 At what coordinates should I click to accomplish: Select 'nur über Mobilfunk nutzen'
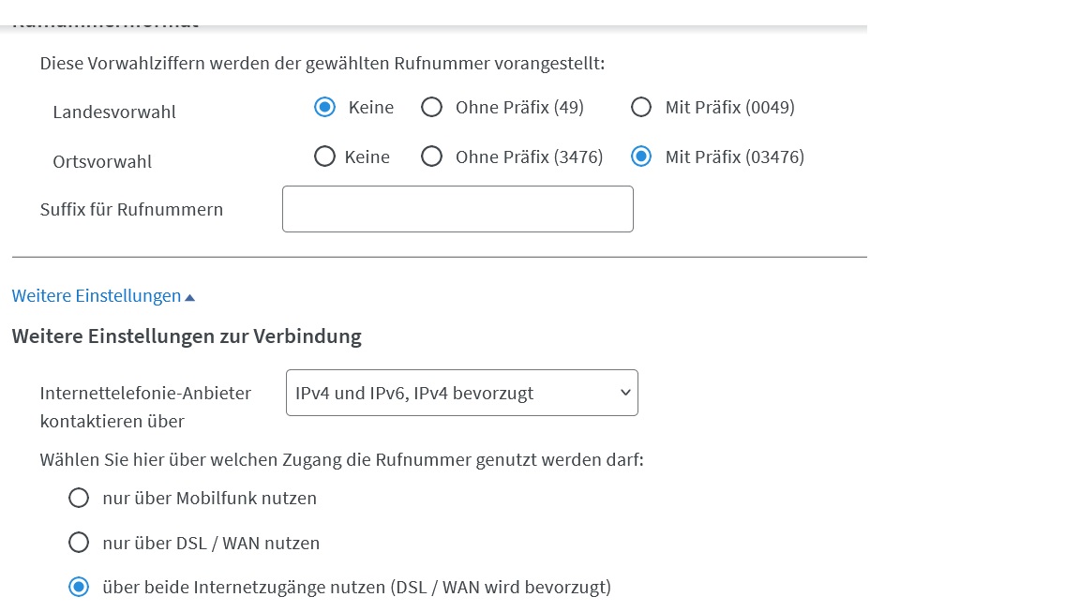pos(79,498)
